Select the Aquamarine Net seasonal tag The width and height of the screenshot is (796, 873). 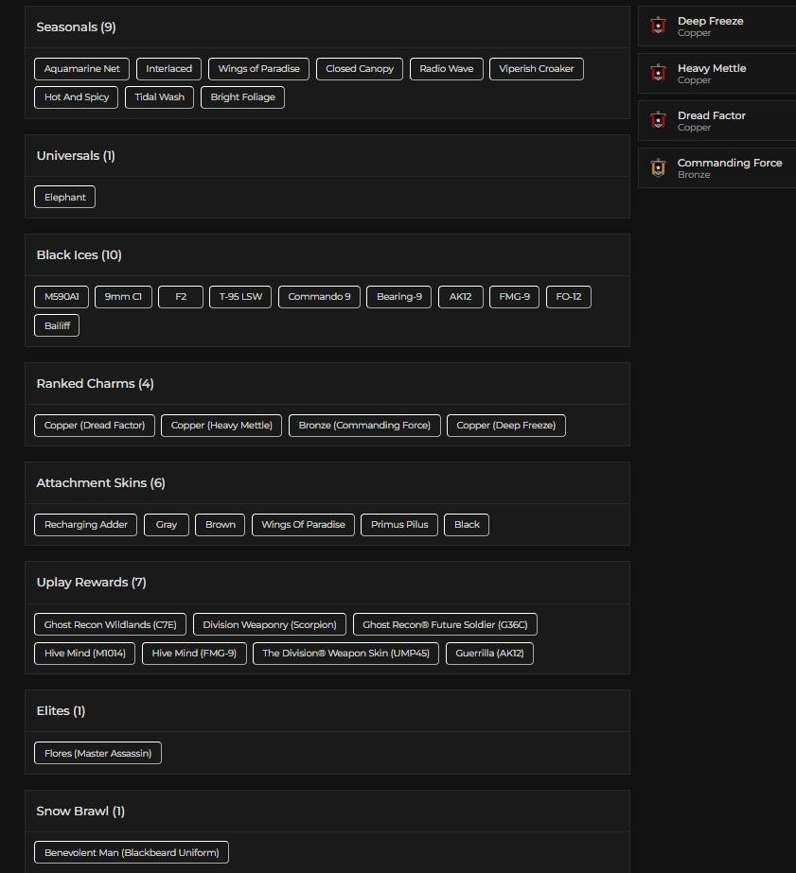81,68
